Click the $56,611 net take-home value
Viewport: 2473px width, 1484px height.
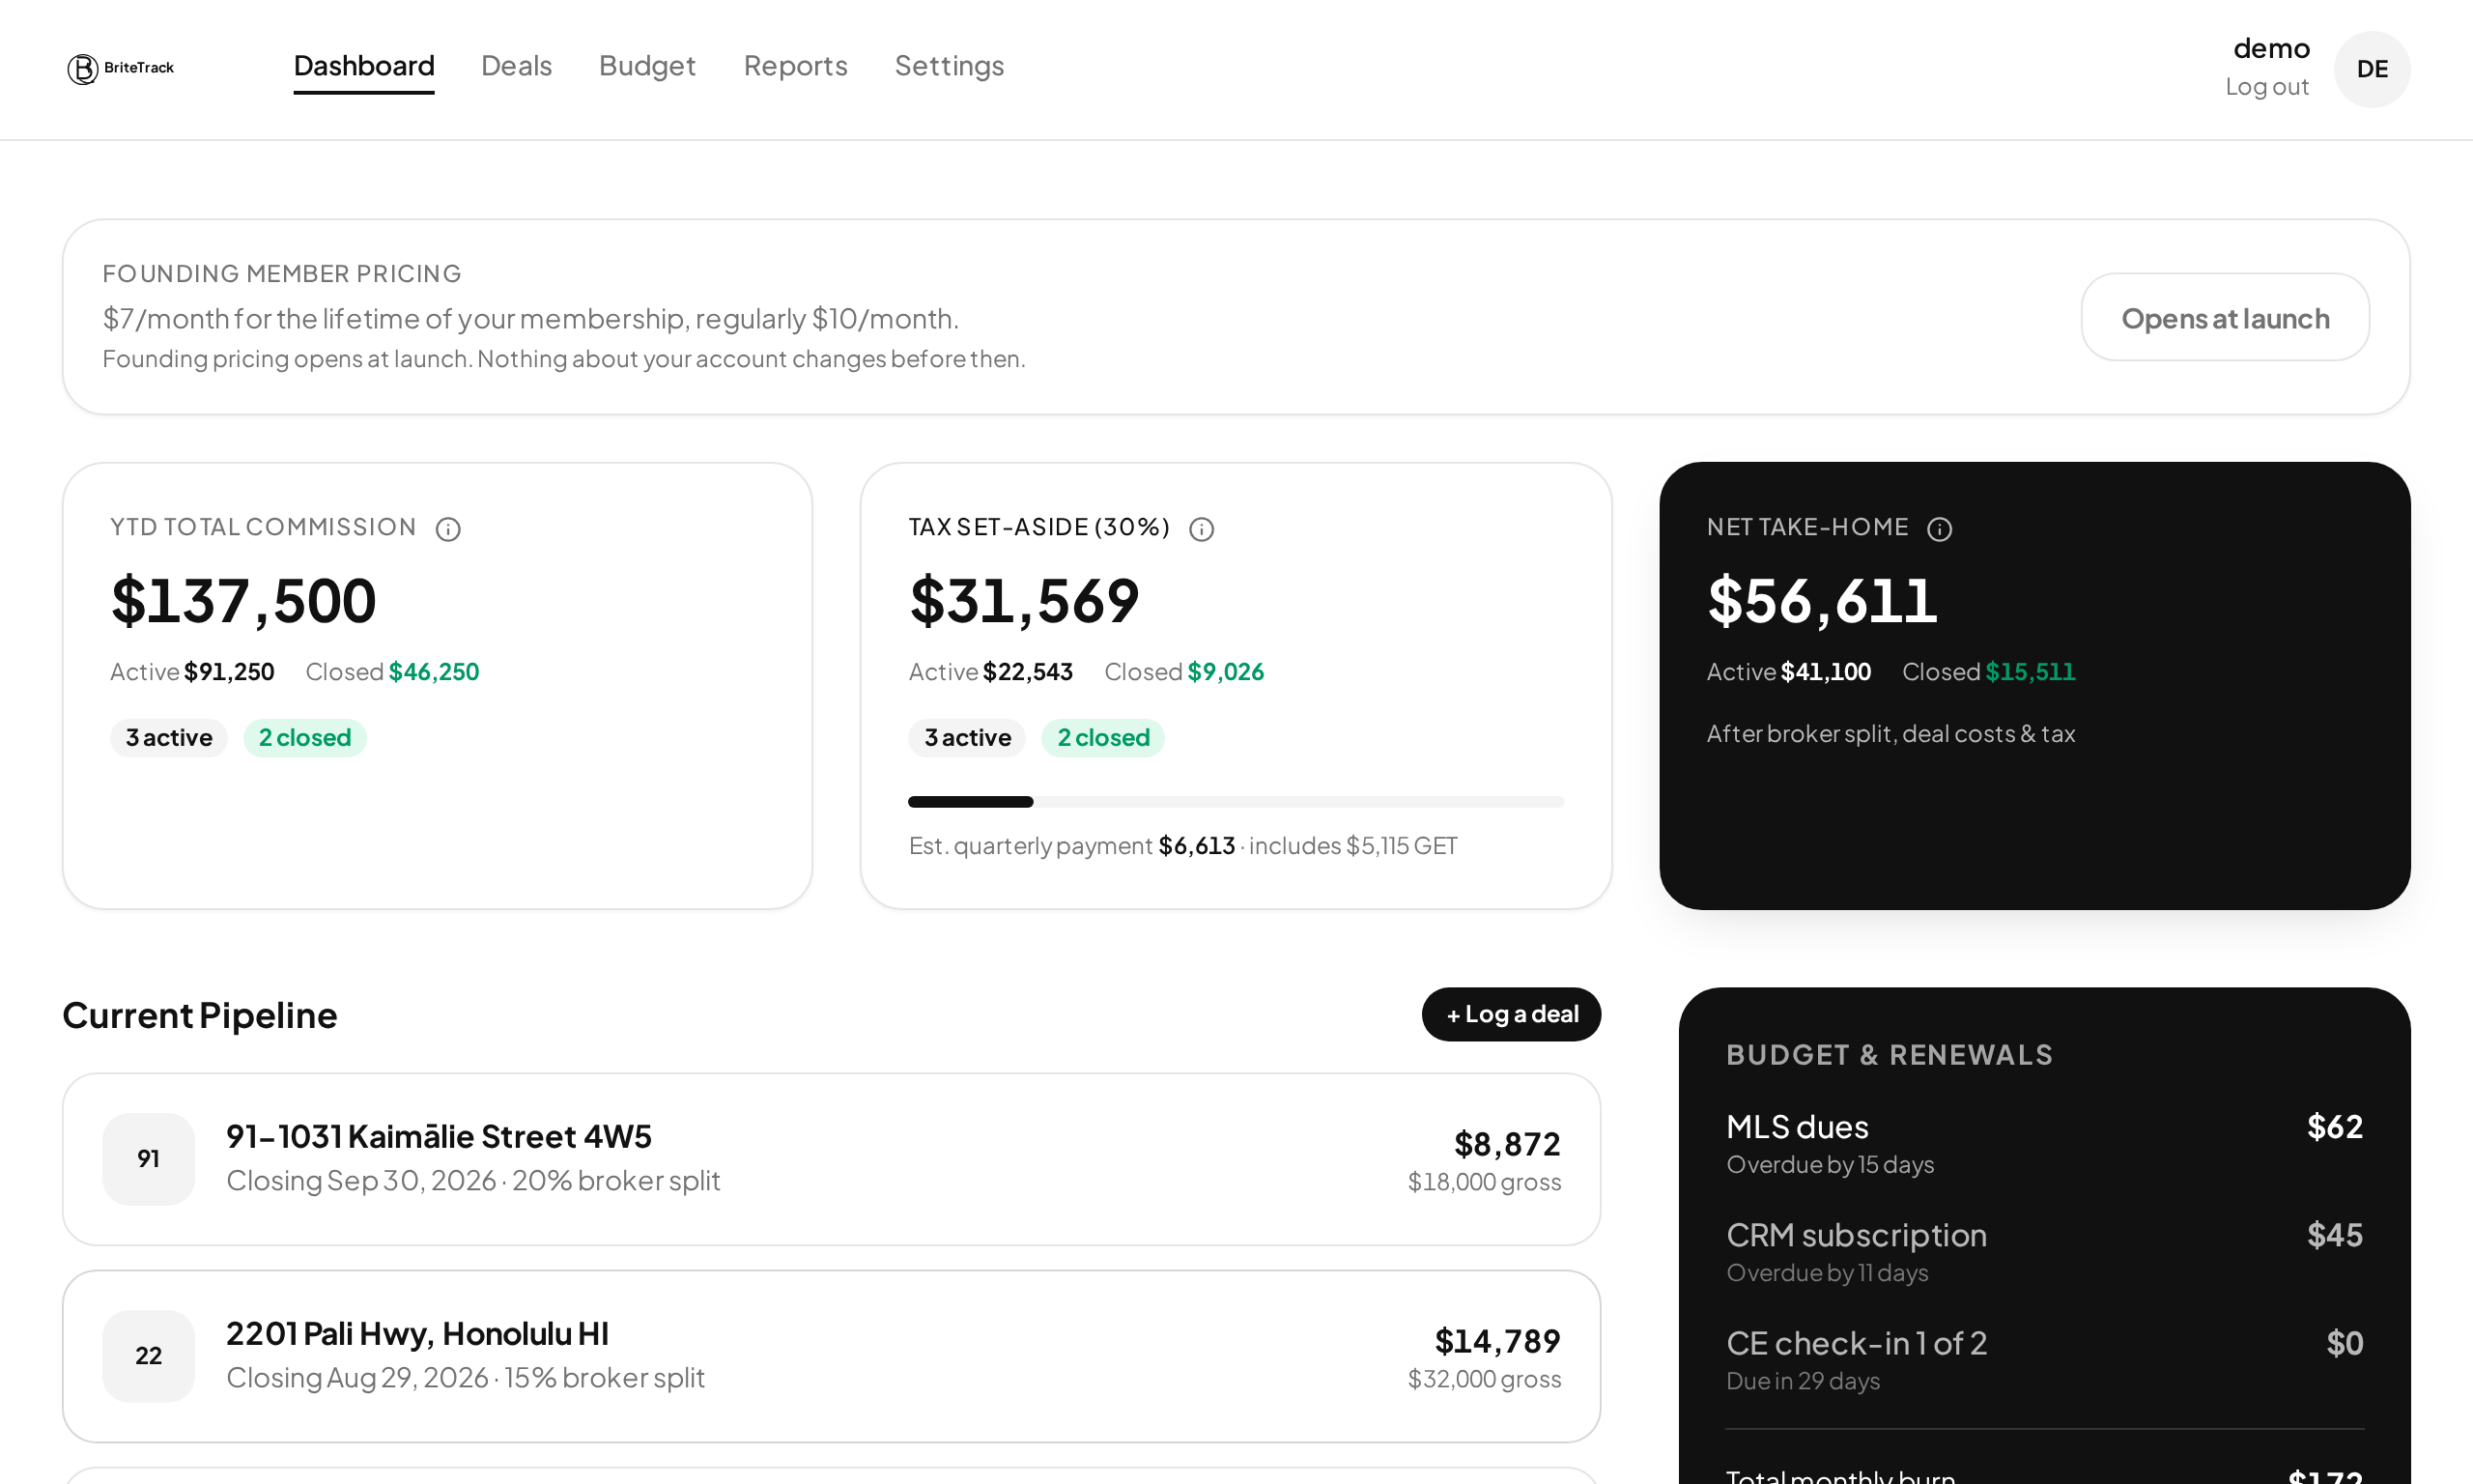pos(1822,601)
